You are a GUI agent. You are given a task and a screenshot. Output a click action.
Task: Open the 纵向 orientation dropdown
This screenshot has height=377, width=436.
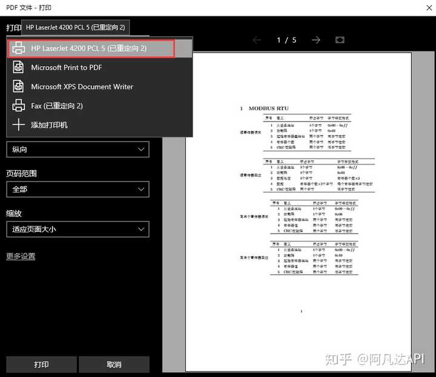(x=78, y=149)
